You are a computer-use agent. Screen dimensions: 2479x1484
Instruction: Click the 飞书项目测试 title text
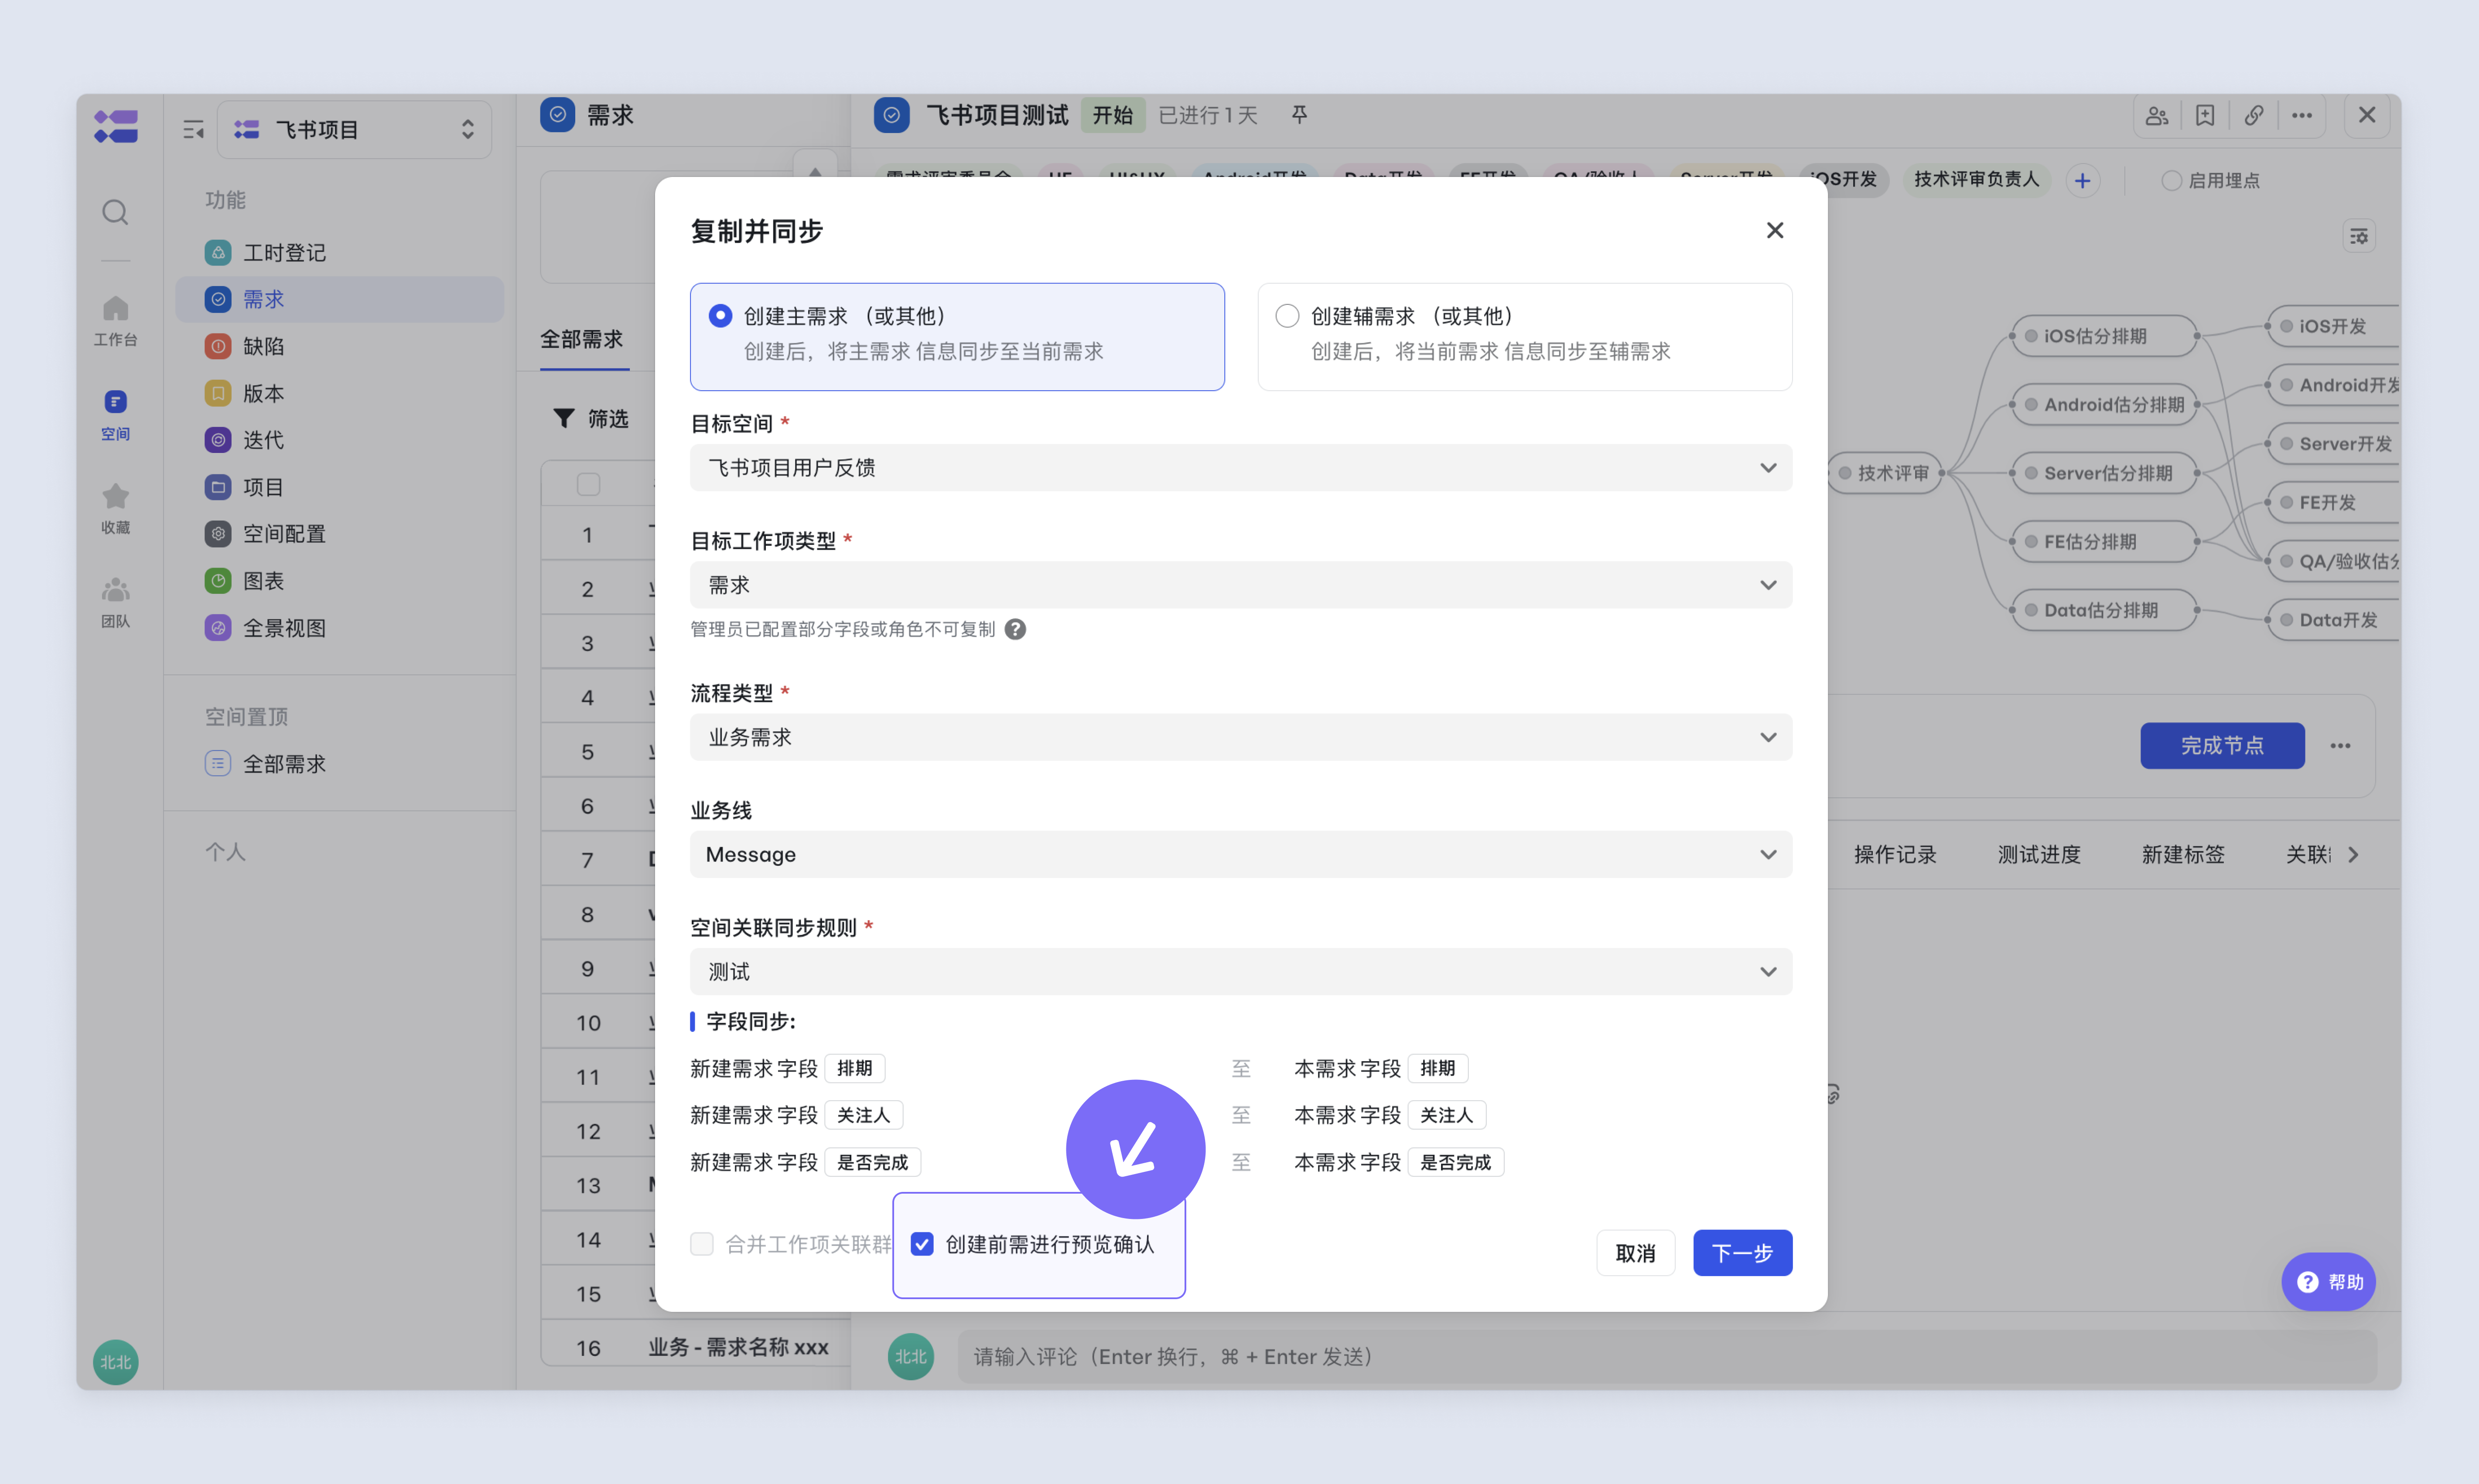click(997, 115)
